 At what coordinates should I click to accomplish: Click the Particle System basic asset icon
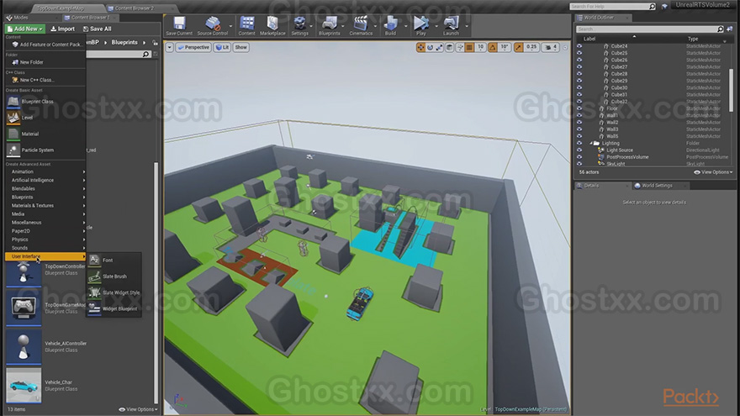(x=13, y=150)
